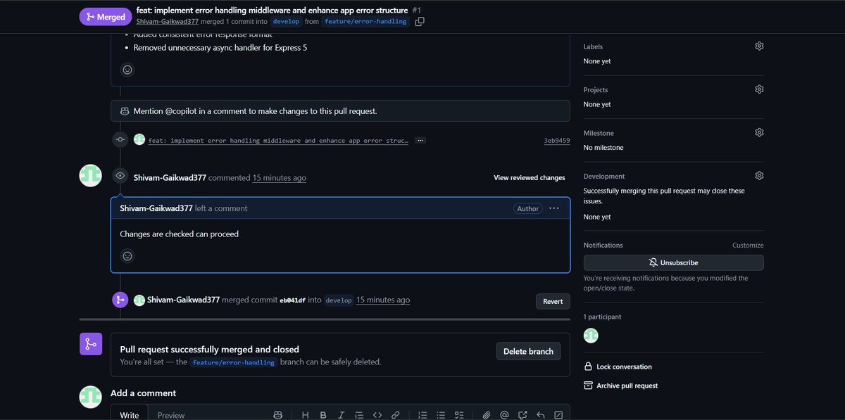
Task: Attach files via paperclip icon
Action: 487,415
